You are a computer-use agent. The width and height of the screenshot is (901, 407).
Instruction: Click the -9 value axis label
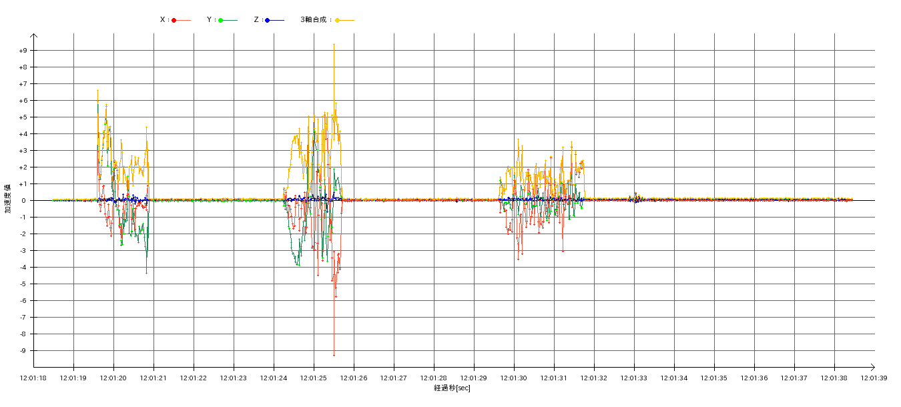[x=23, y=351]
